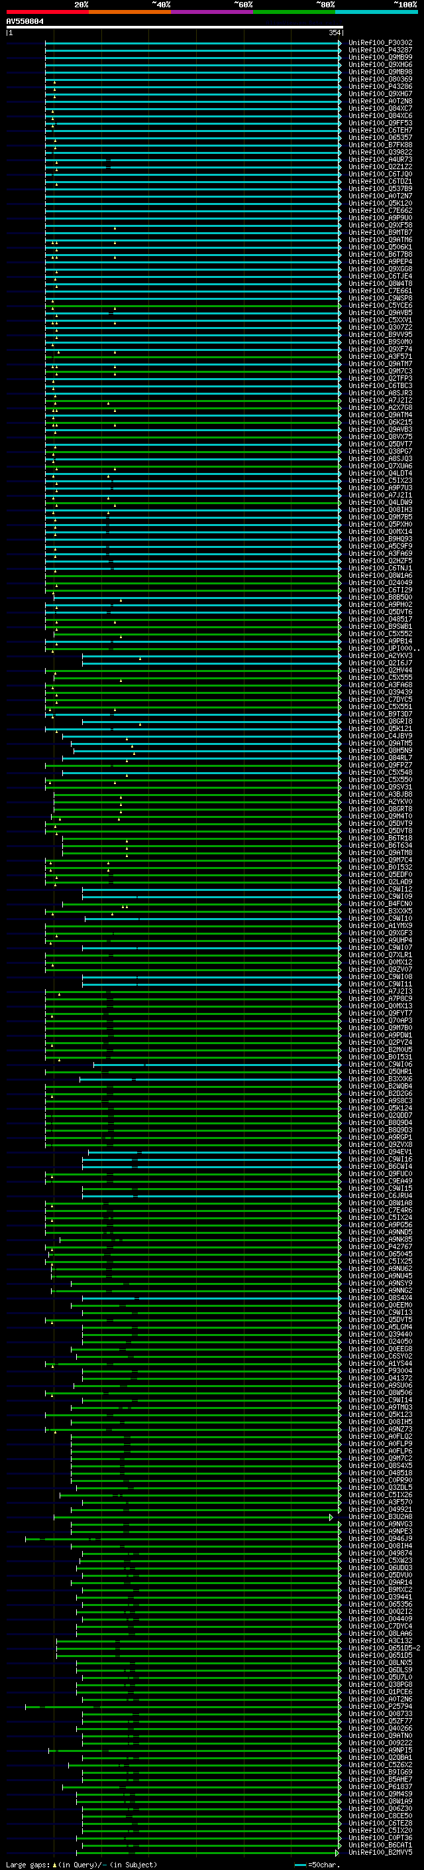Click hit name UniRef100_A1YMX9
The width and height of the screenshot is (424, 1870).
pyautogui.click(x=380, y=925)
